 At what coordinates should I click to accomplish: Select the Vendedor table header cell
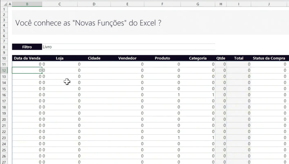[127, 58]
